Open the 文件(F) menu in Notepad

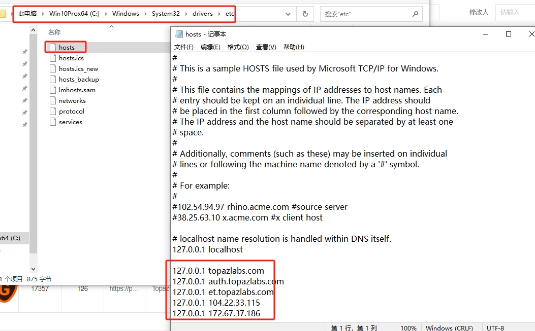pos(183,47)
